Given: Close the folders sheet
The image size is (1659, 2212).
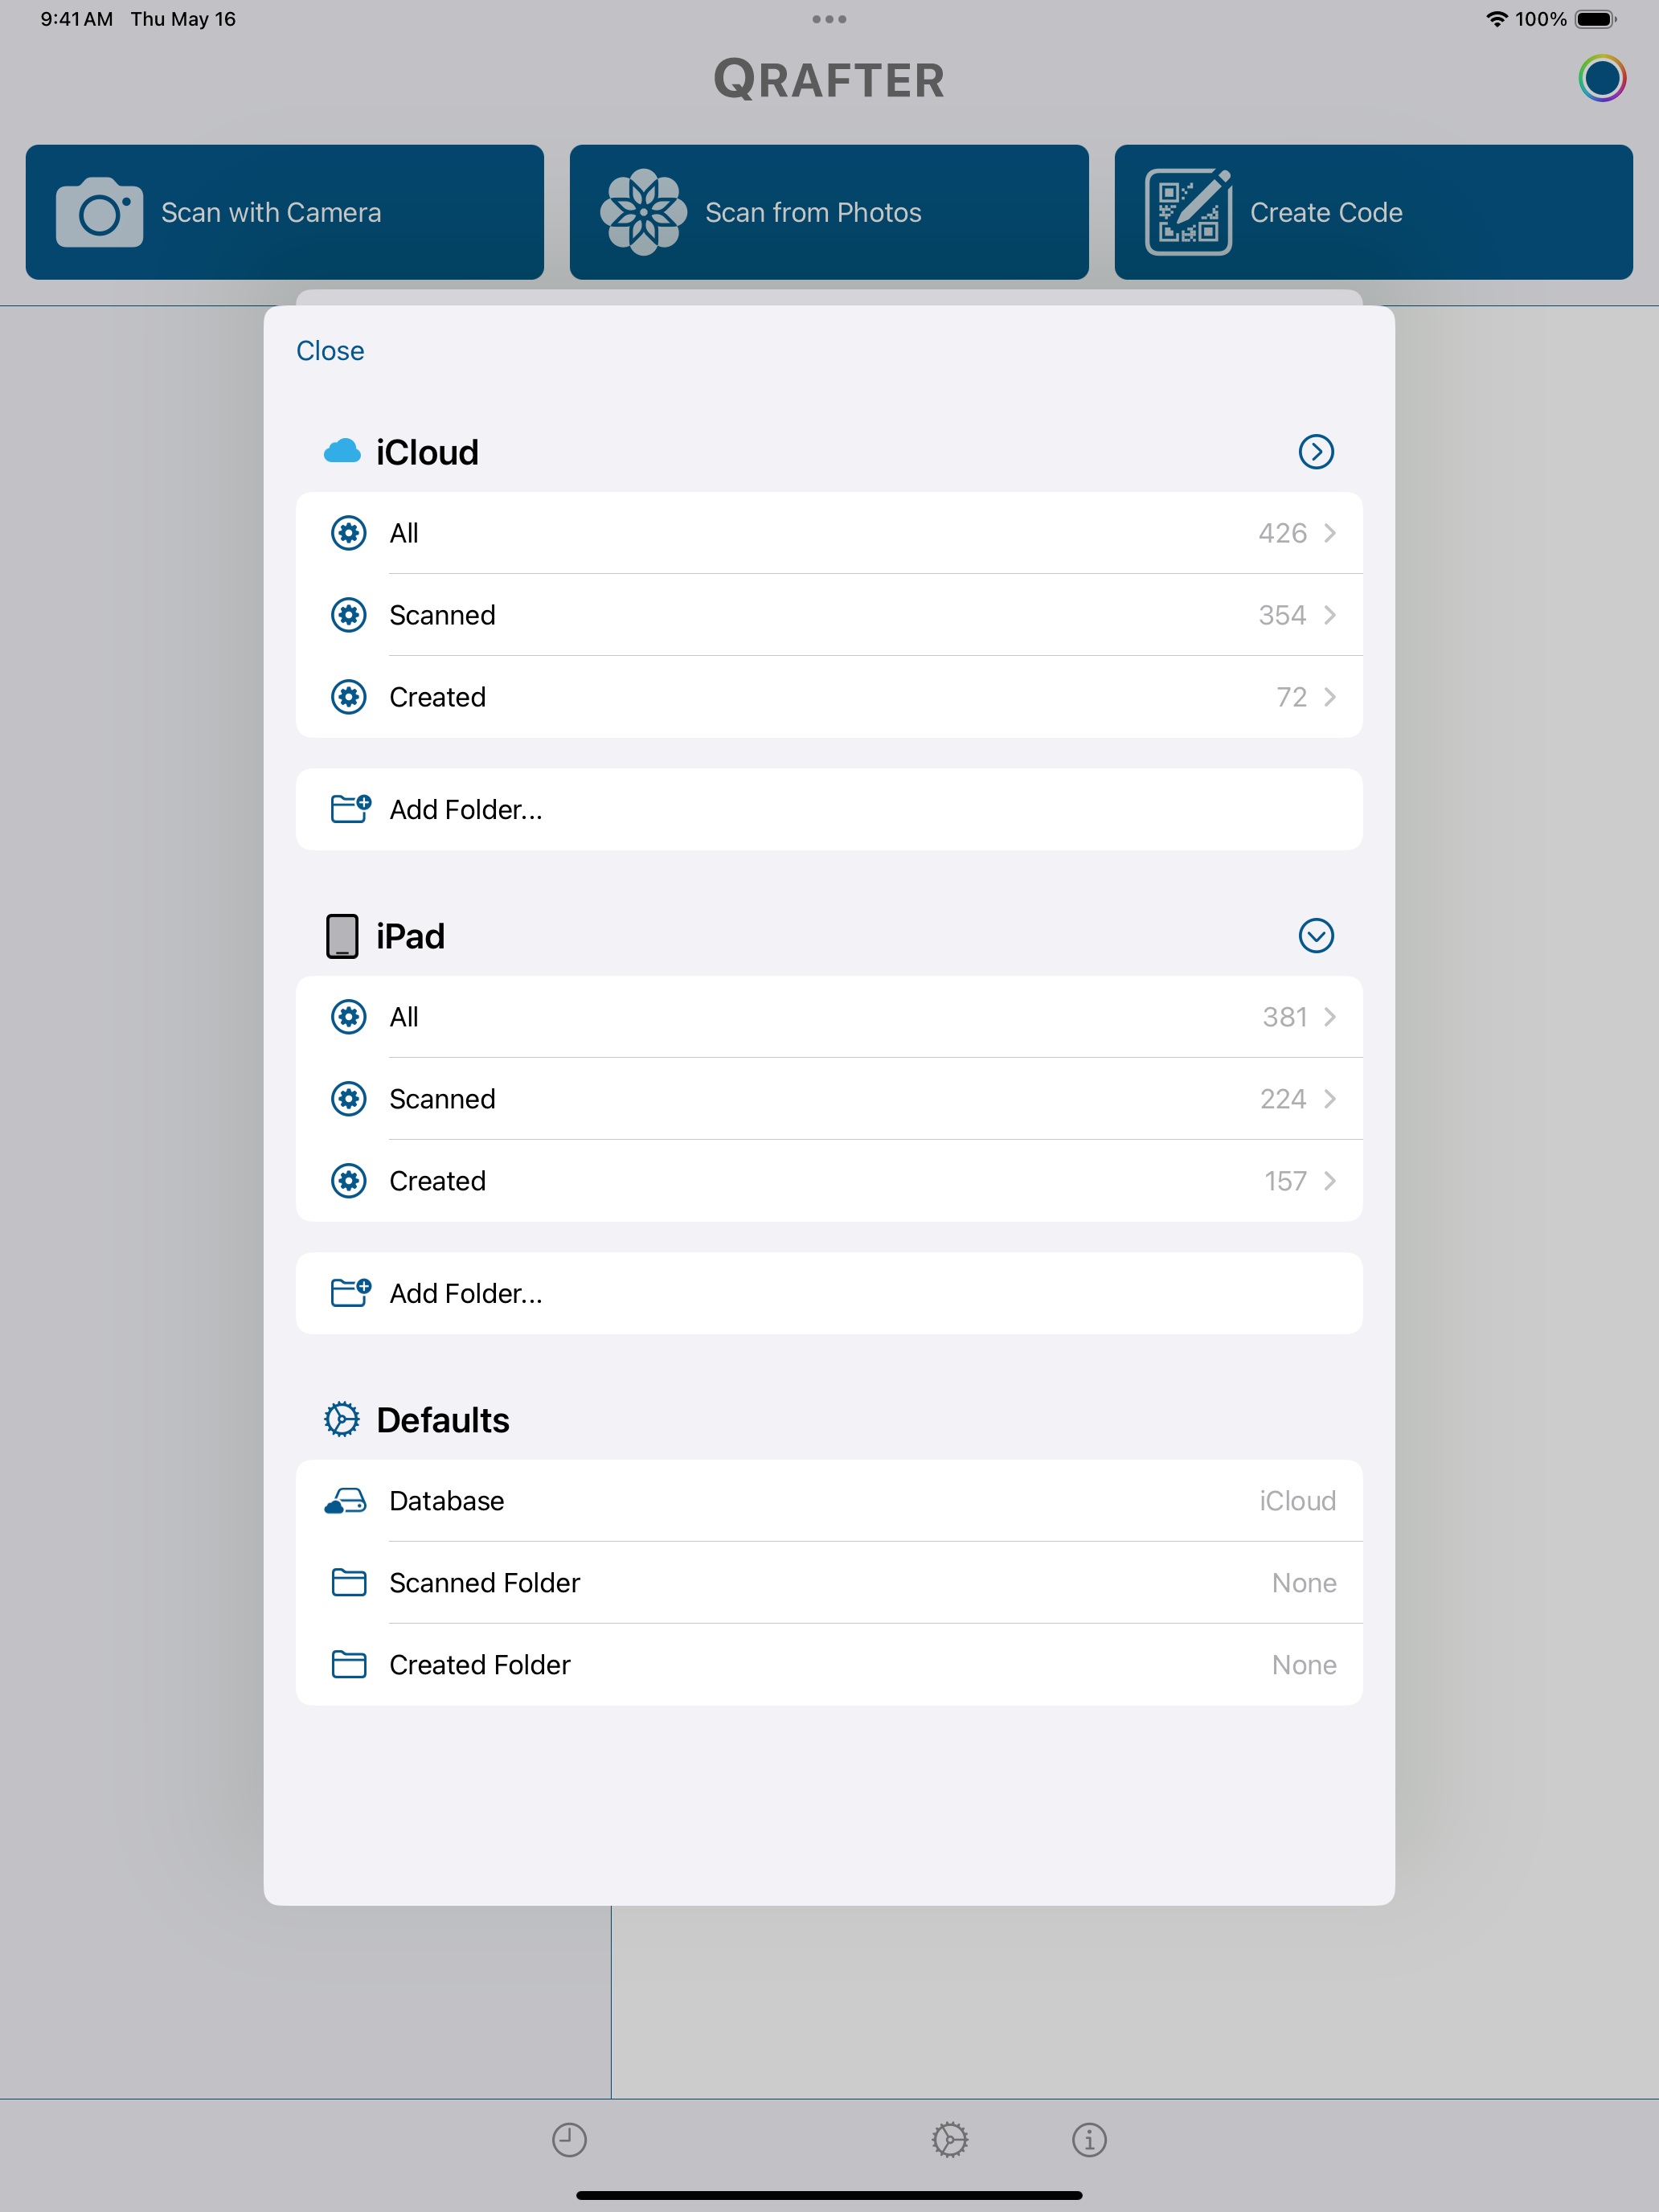Looking at the screenshot, I should 330,351.
